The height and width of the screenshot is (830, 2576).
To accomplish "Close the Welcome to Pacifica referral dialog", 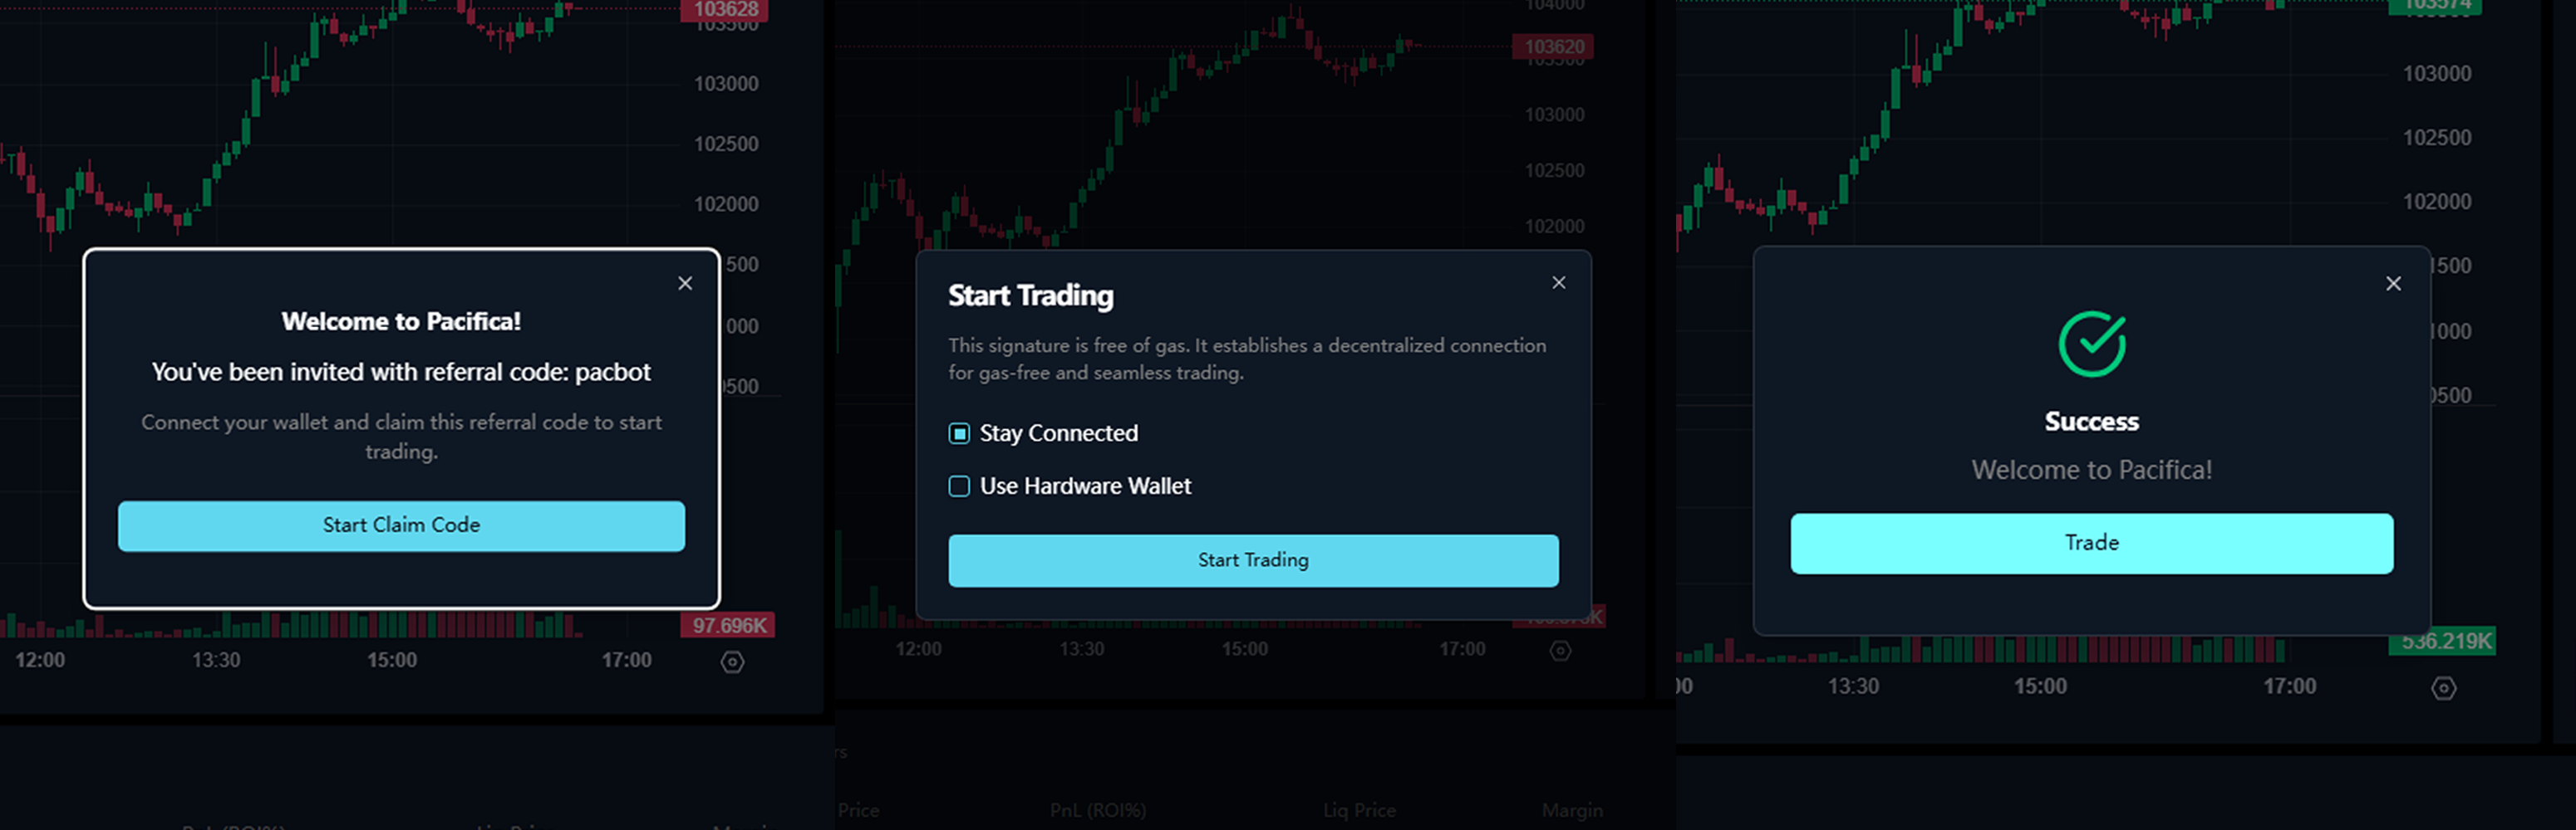I will coord(685,284).
